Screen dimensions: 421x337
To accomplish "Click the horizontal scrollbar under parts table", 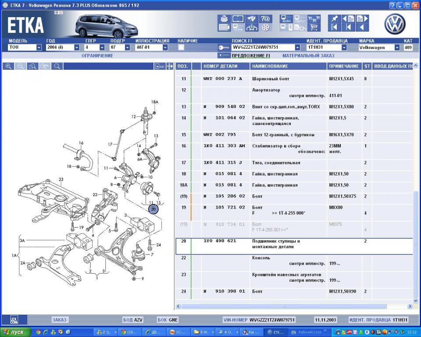I will (284, 306).
